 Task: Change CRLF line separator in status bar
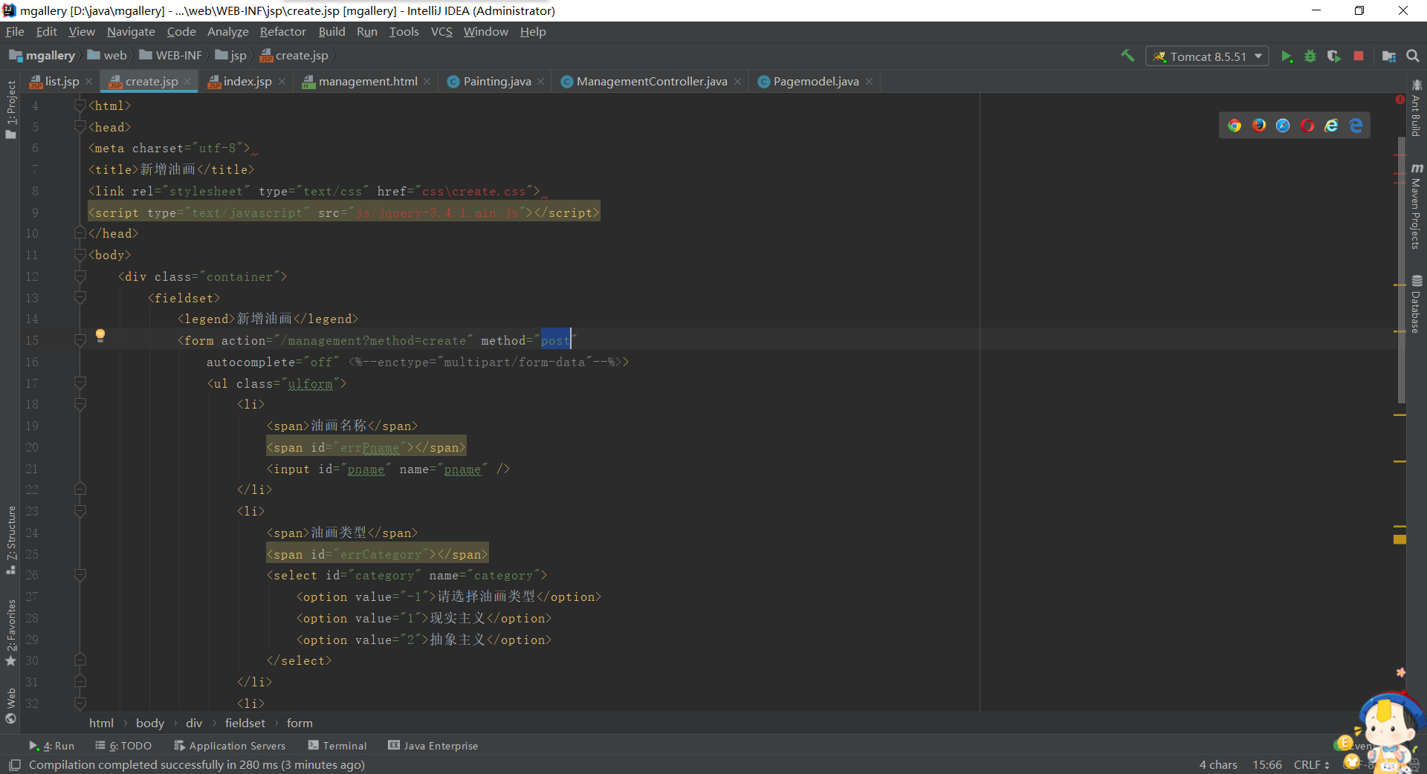pyautogui.click(x=1311, y=764)
